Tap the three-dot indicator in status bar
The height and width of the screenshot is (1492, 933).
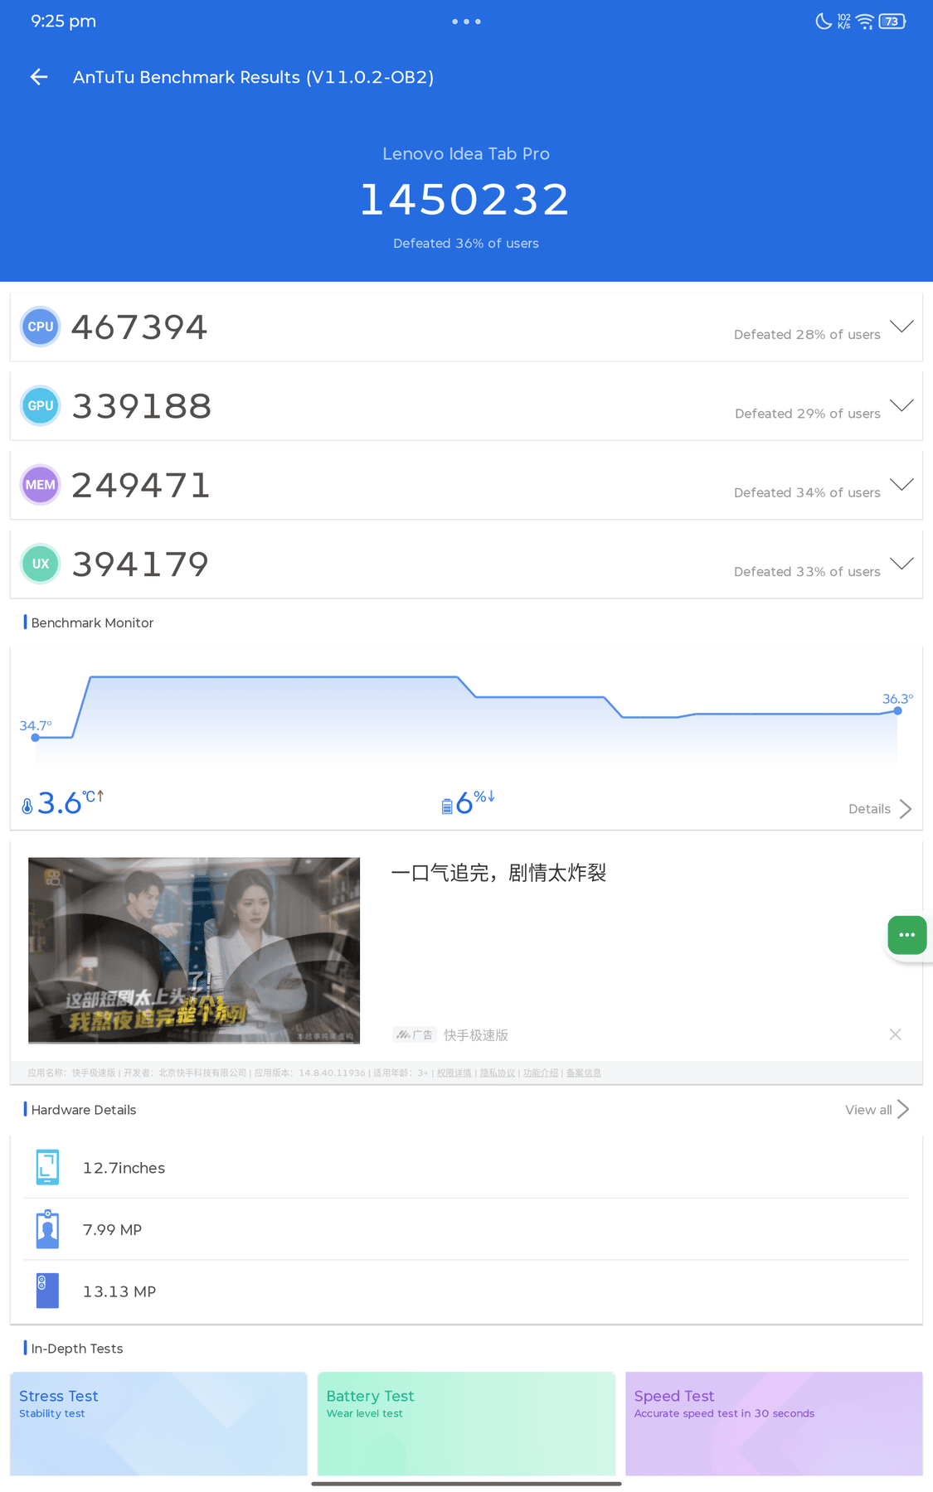(x=466, y=22)
